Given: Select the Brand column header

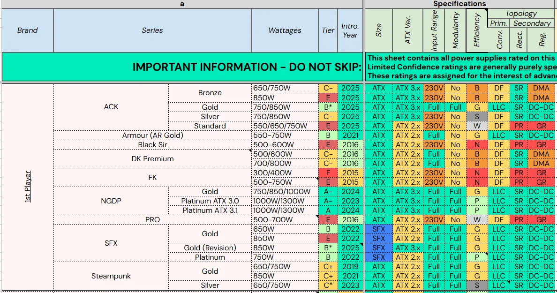Looking at the screenshot, I should pos(27,30).
